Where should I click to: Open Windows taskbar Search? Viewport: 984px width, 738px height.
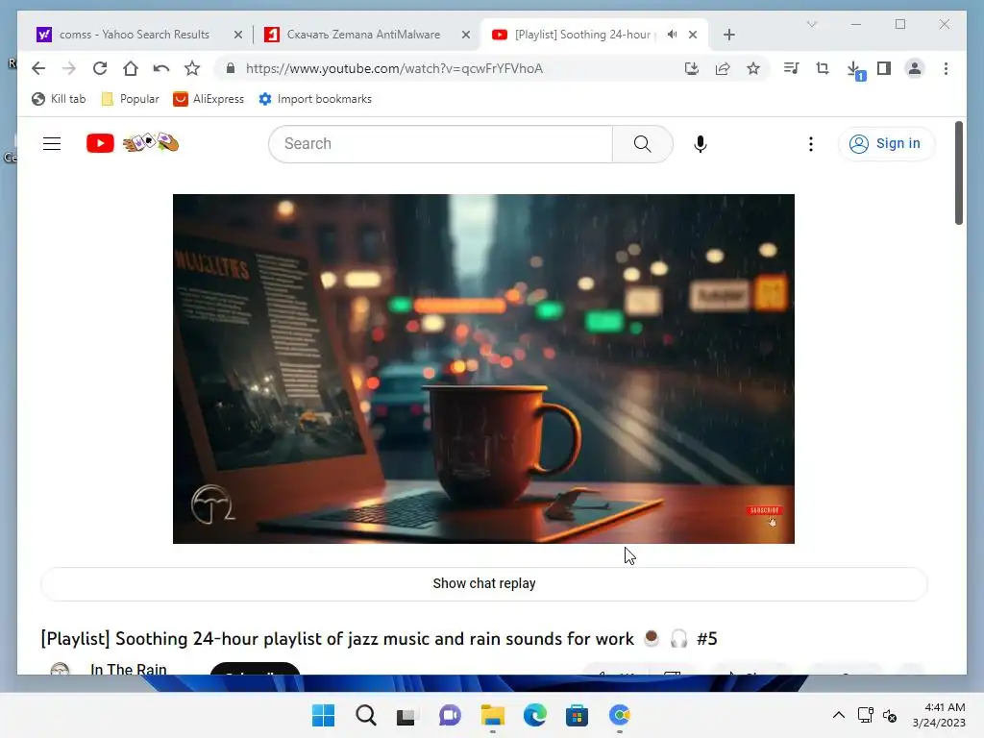click(x=366, y=715)
